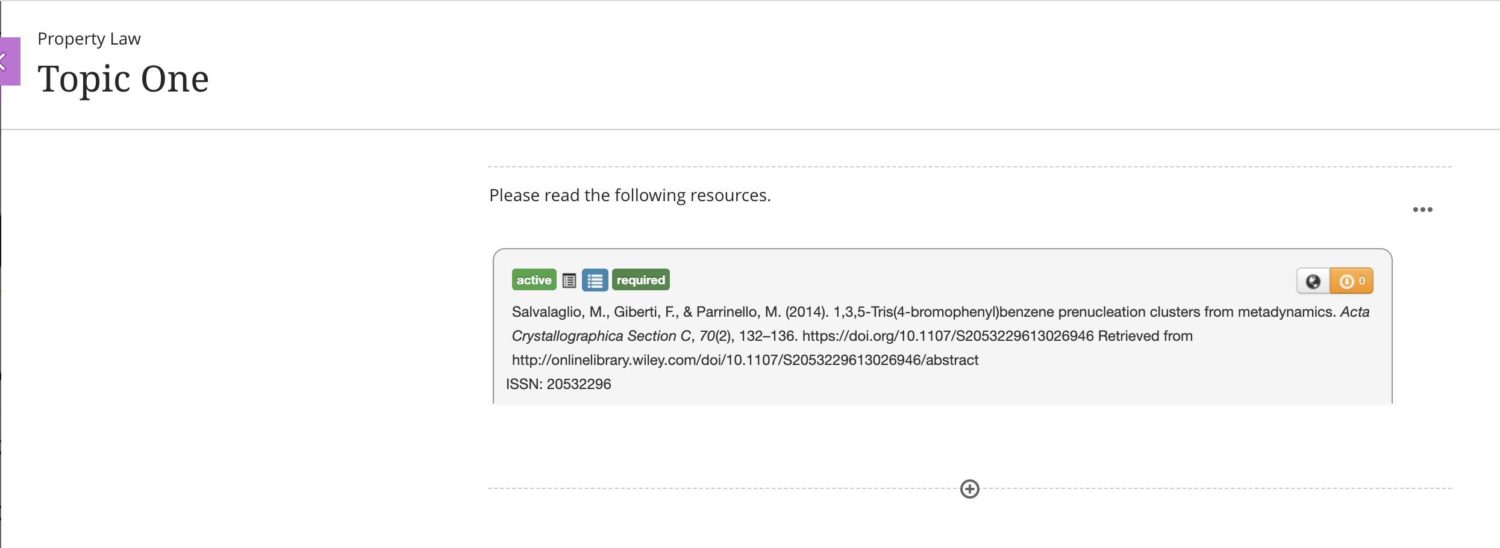Toggle the green "required" badge
Screen dimensions: 1500x548
[640, 280]
